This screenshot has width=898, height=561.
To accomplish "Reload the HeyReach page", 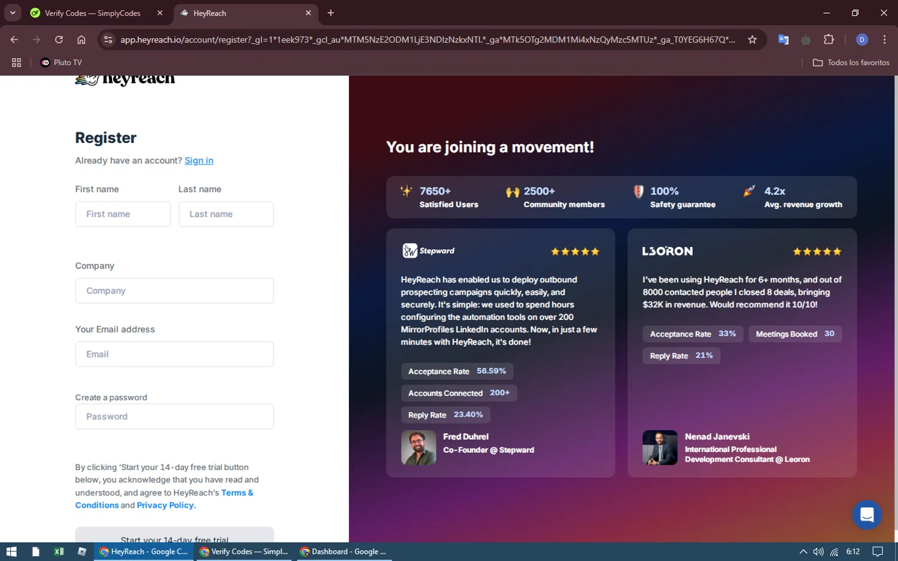I will (59, 39).
